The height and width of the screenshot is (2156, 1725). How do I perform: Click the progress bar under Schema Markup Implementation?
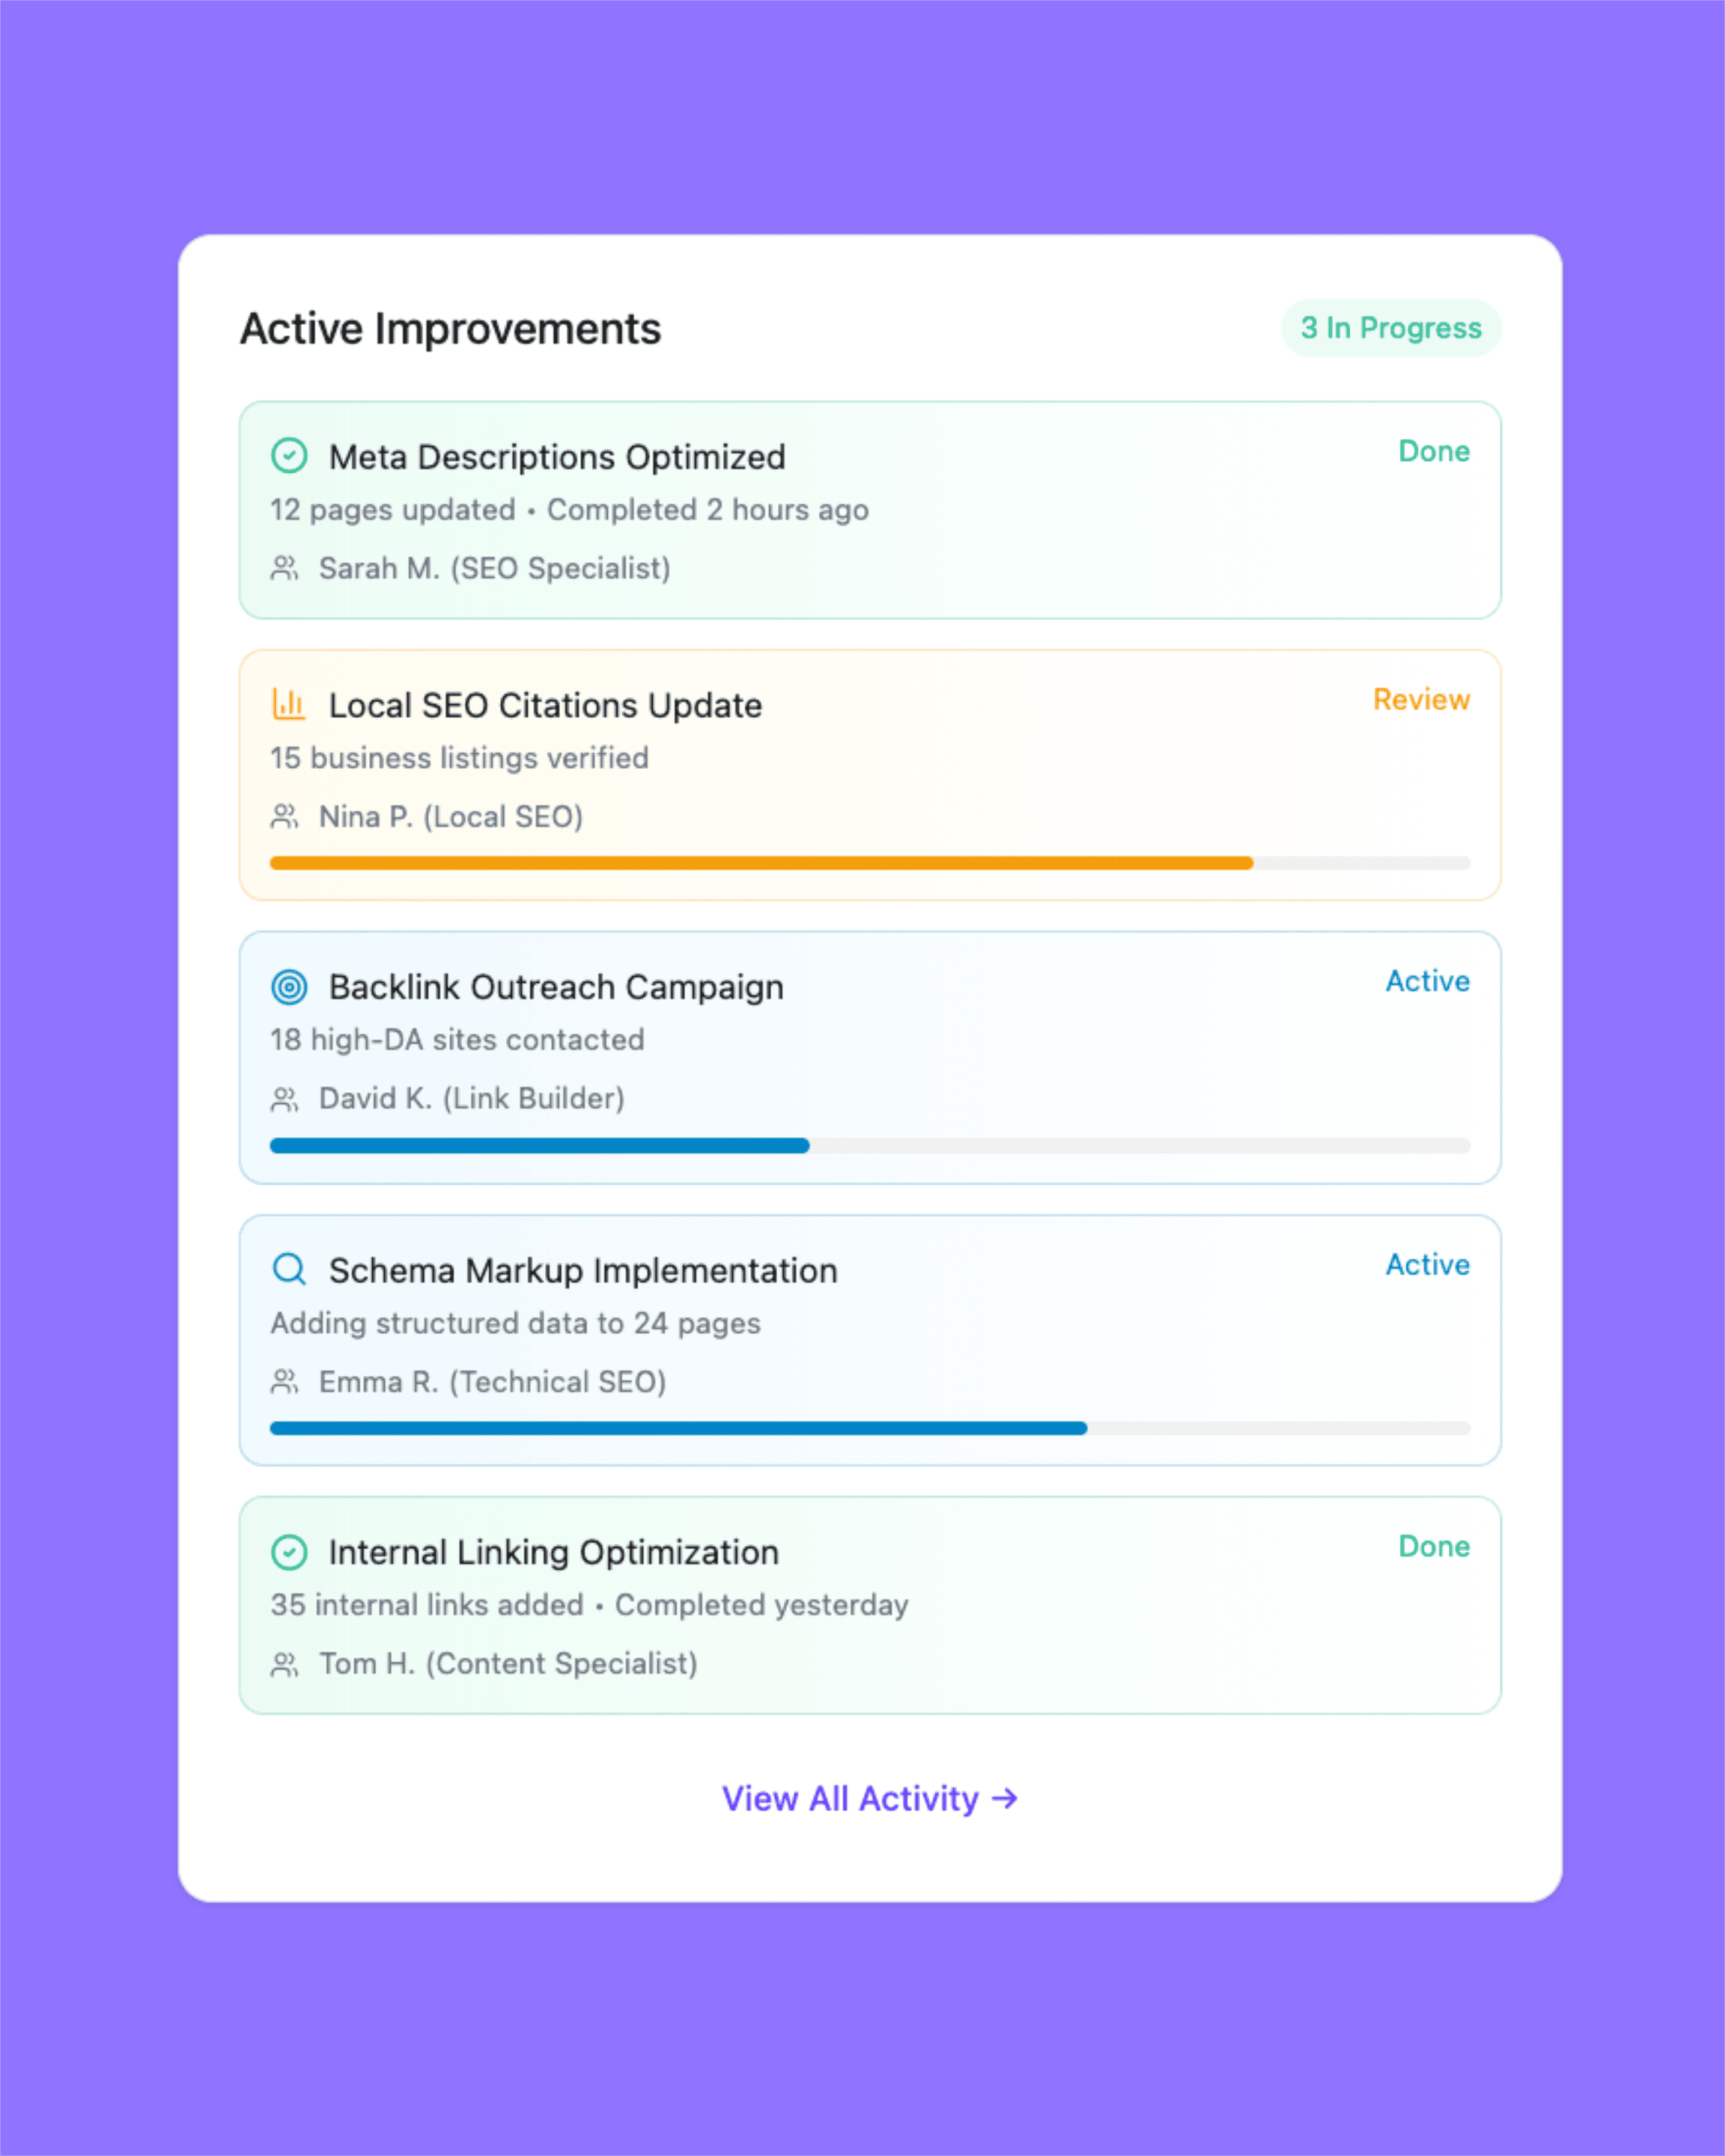tap(869, 1428)
